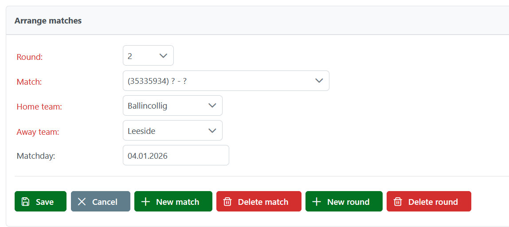This screenshot has height=227, width=509.
Task: Click the Round dropdown chevron arrow
Action: 163,56
